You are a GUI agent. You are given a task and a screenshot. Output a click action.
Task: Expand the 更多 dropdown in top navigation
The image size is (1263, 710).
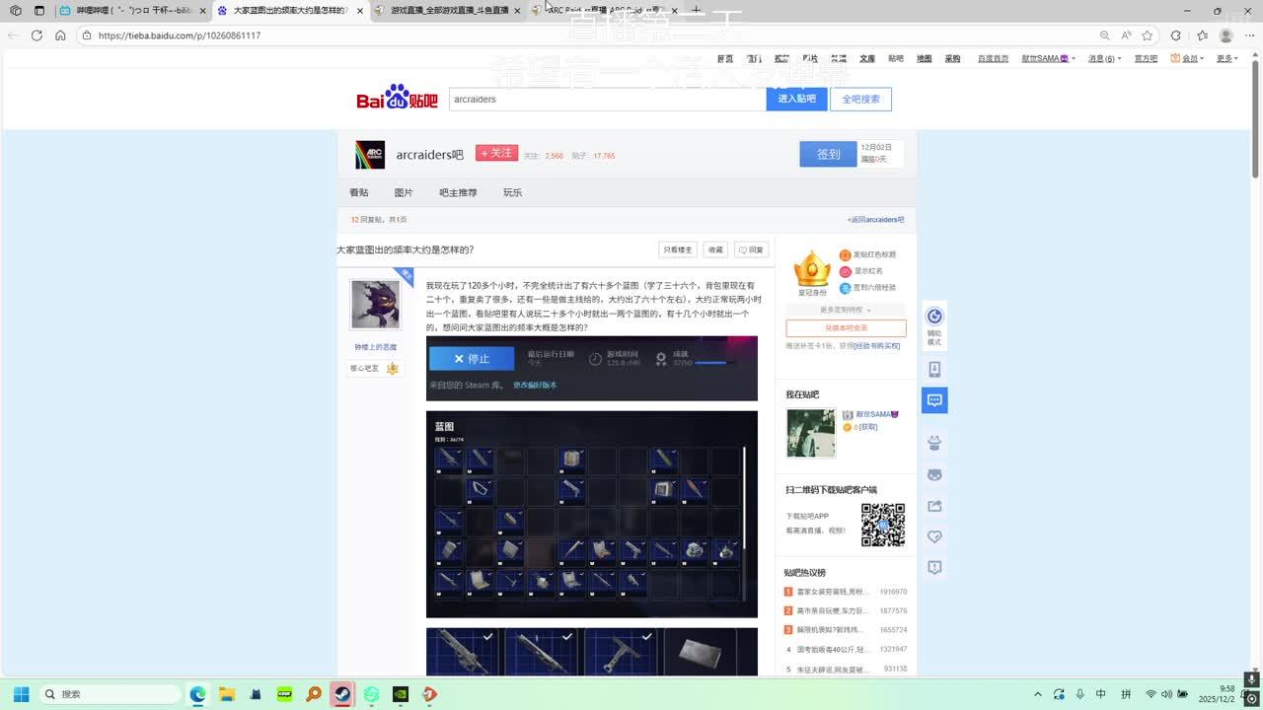pyautogui.click(x=1226, y=58)
